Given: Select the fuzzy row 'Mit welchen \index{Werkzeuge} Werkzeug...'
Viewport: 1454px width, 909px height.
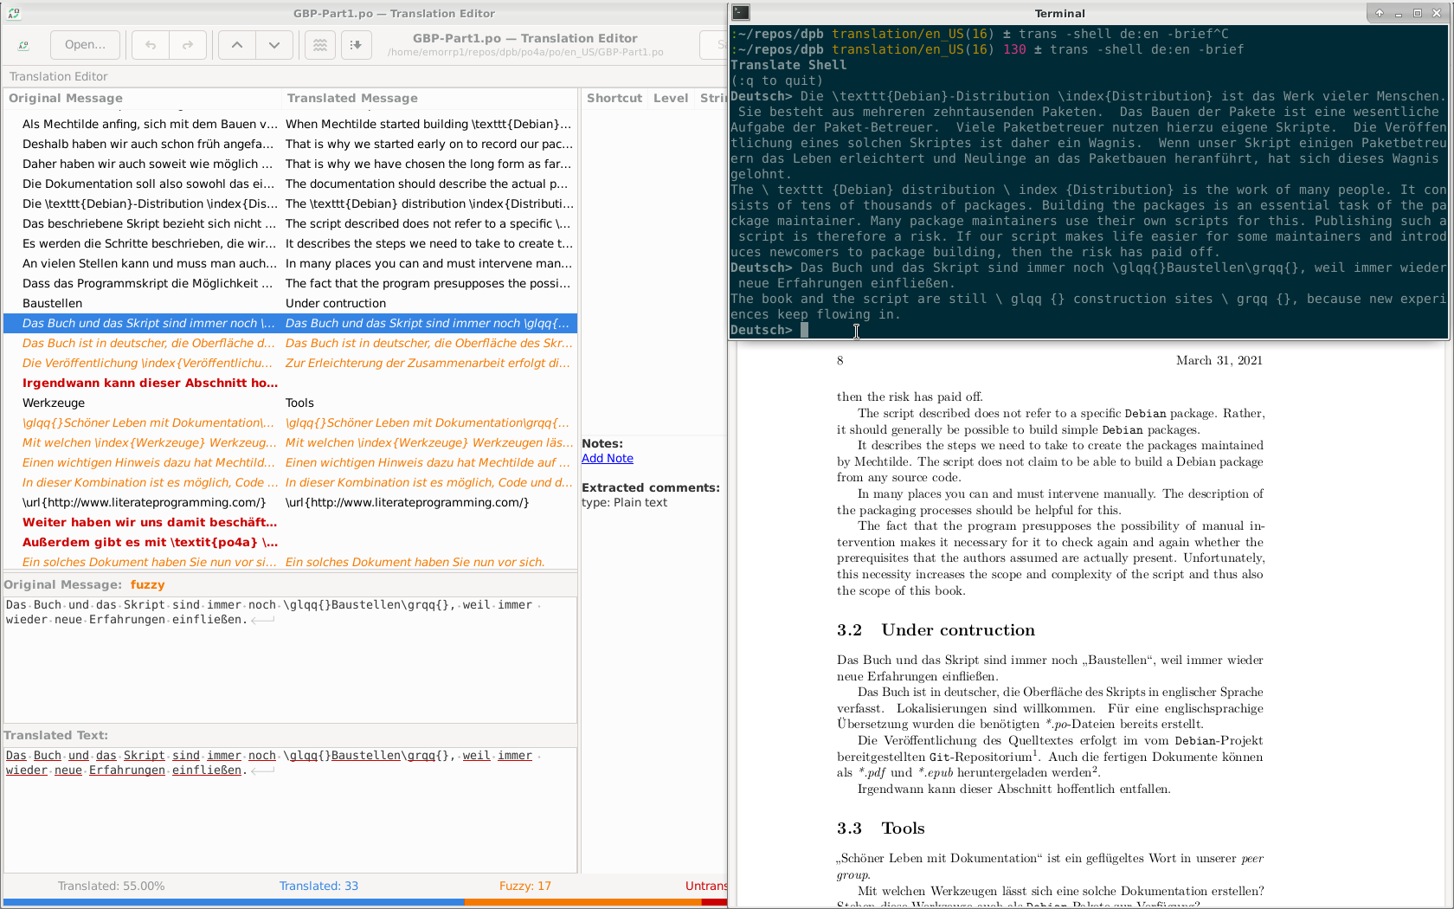Looking at the screenshot, I should (290, 442).
